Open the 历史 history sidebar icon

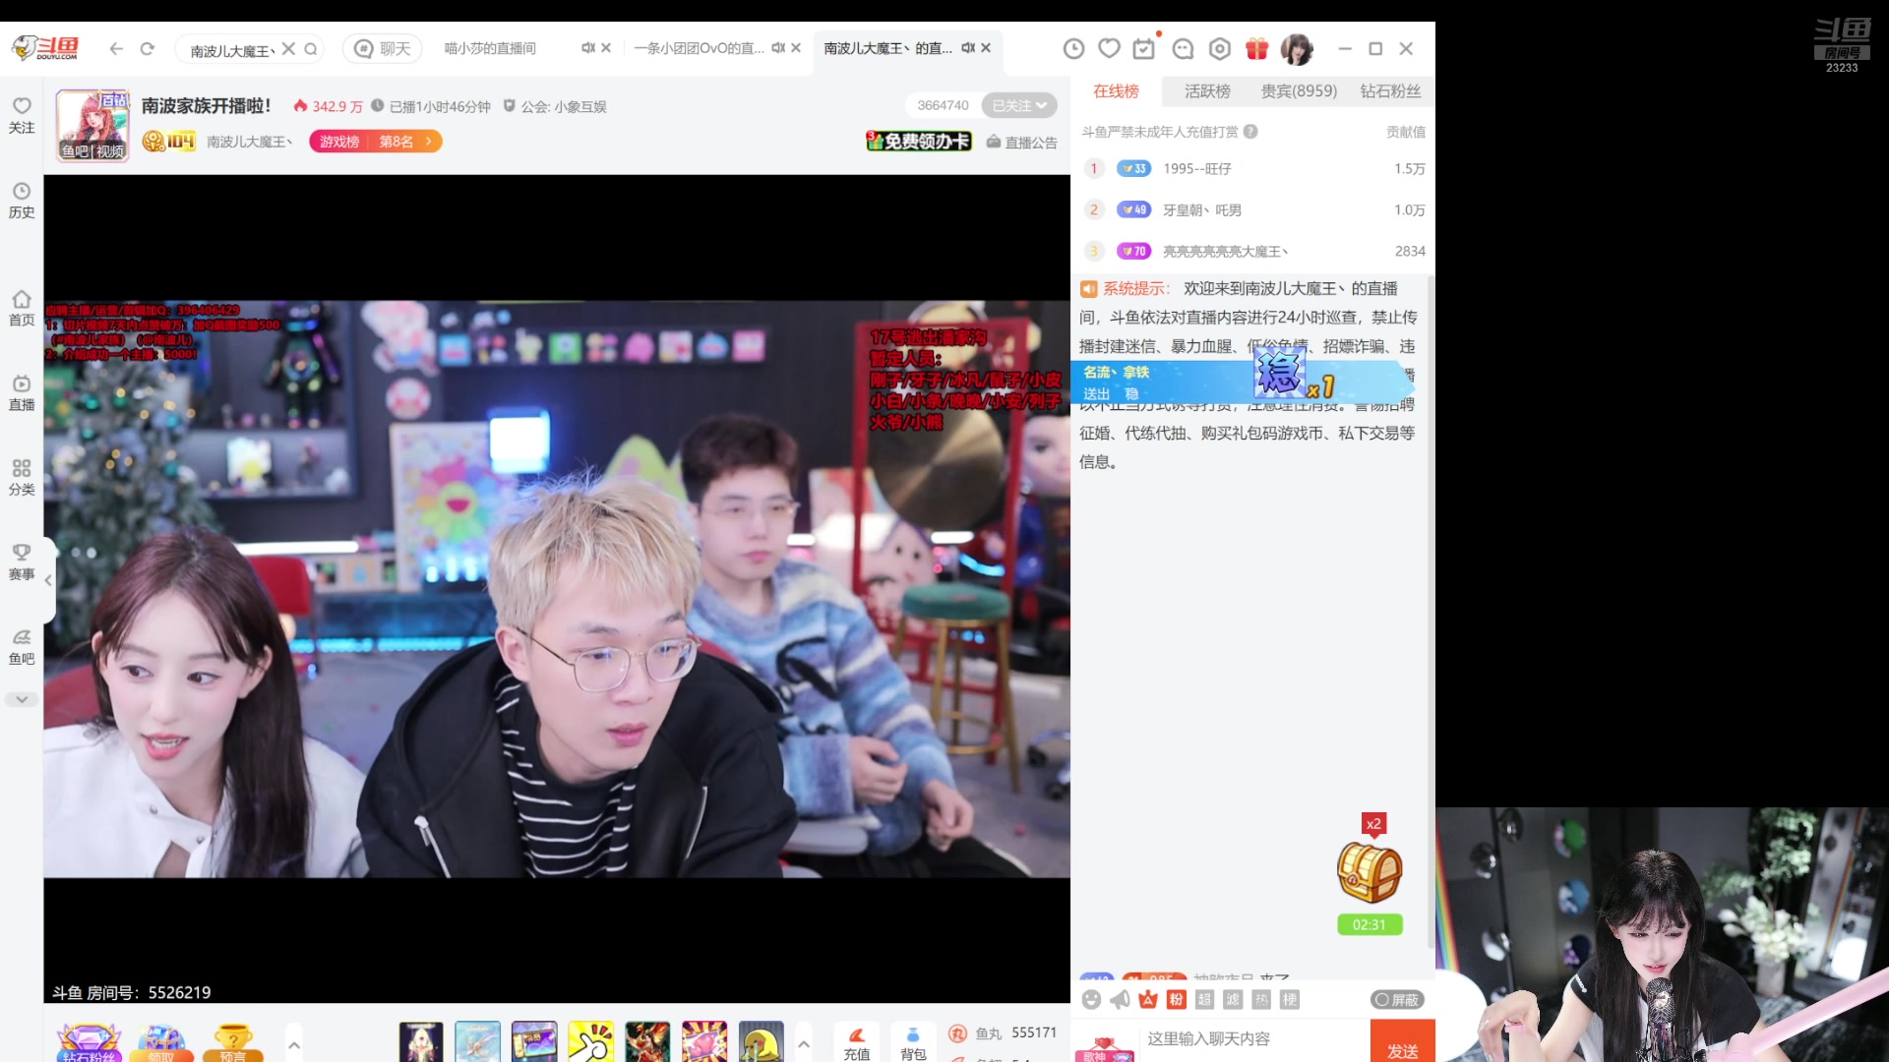[x=22, y=199]
